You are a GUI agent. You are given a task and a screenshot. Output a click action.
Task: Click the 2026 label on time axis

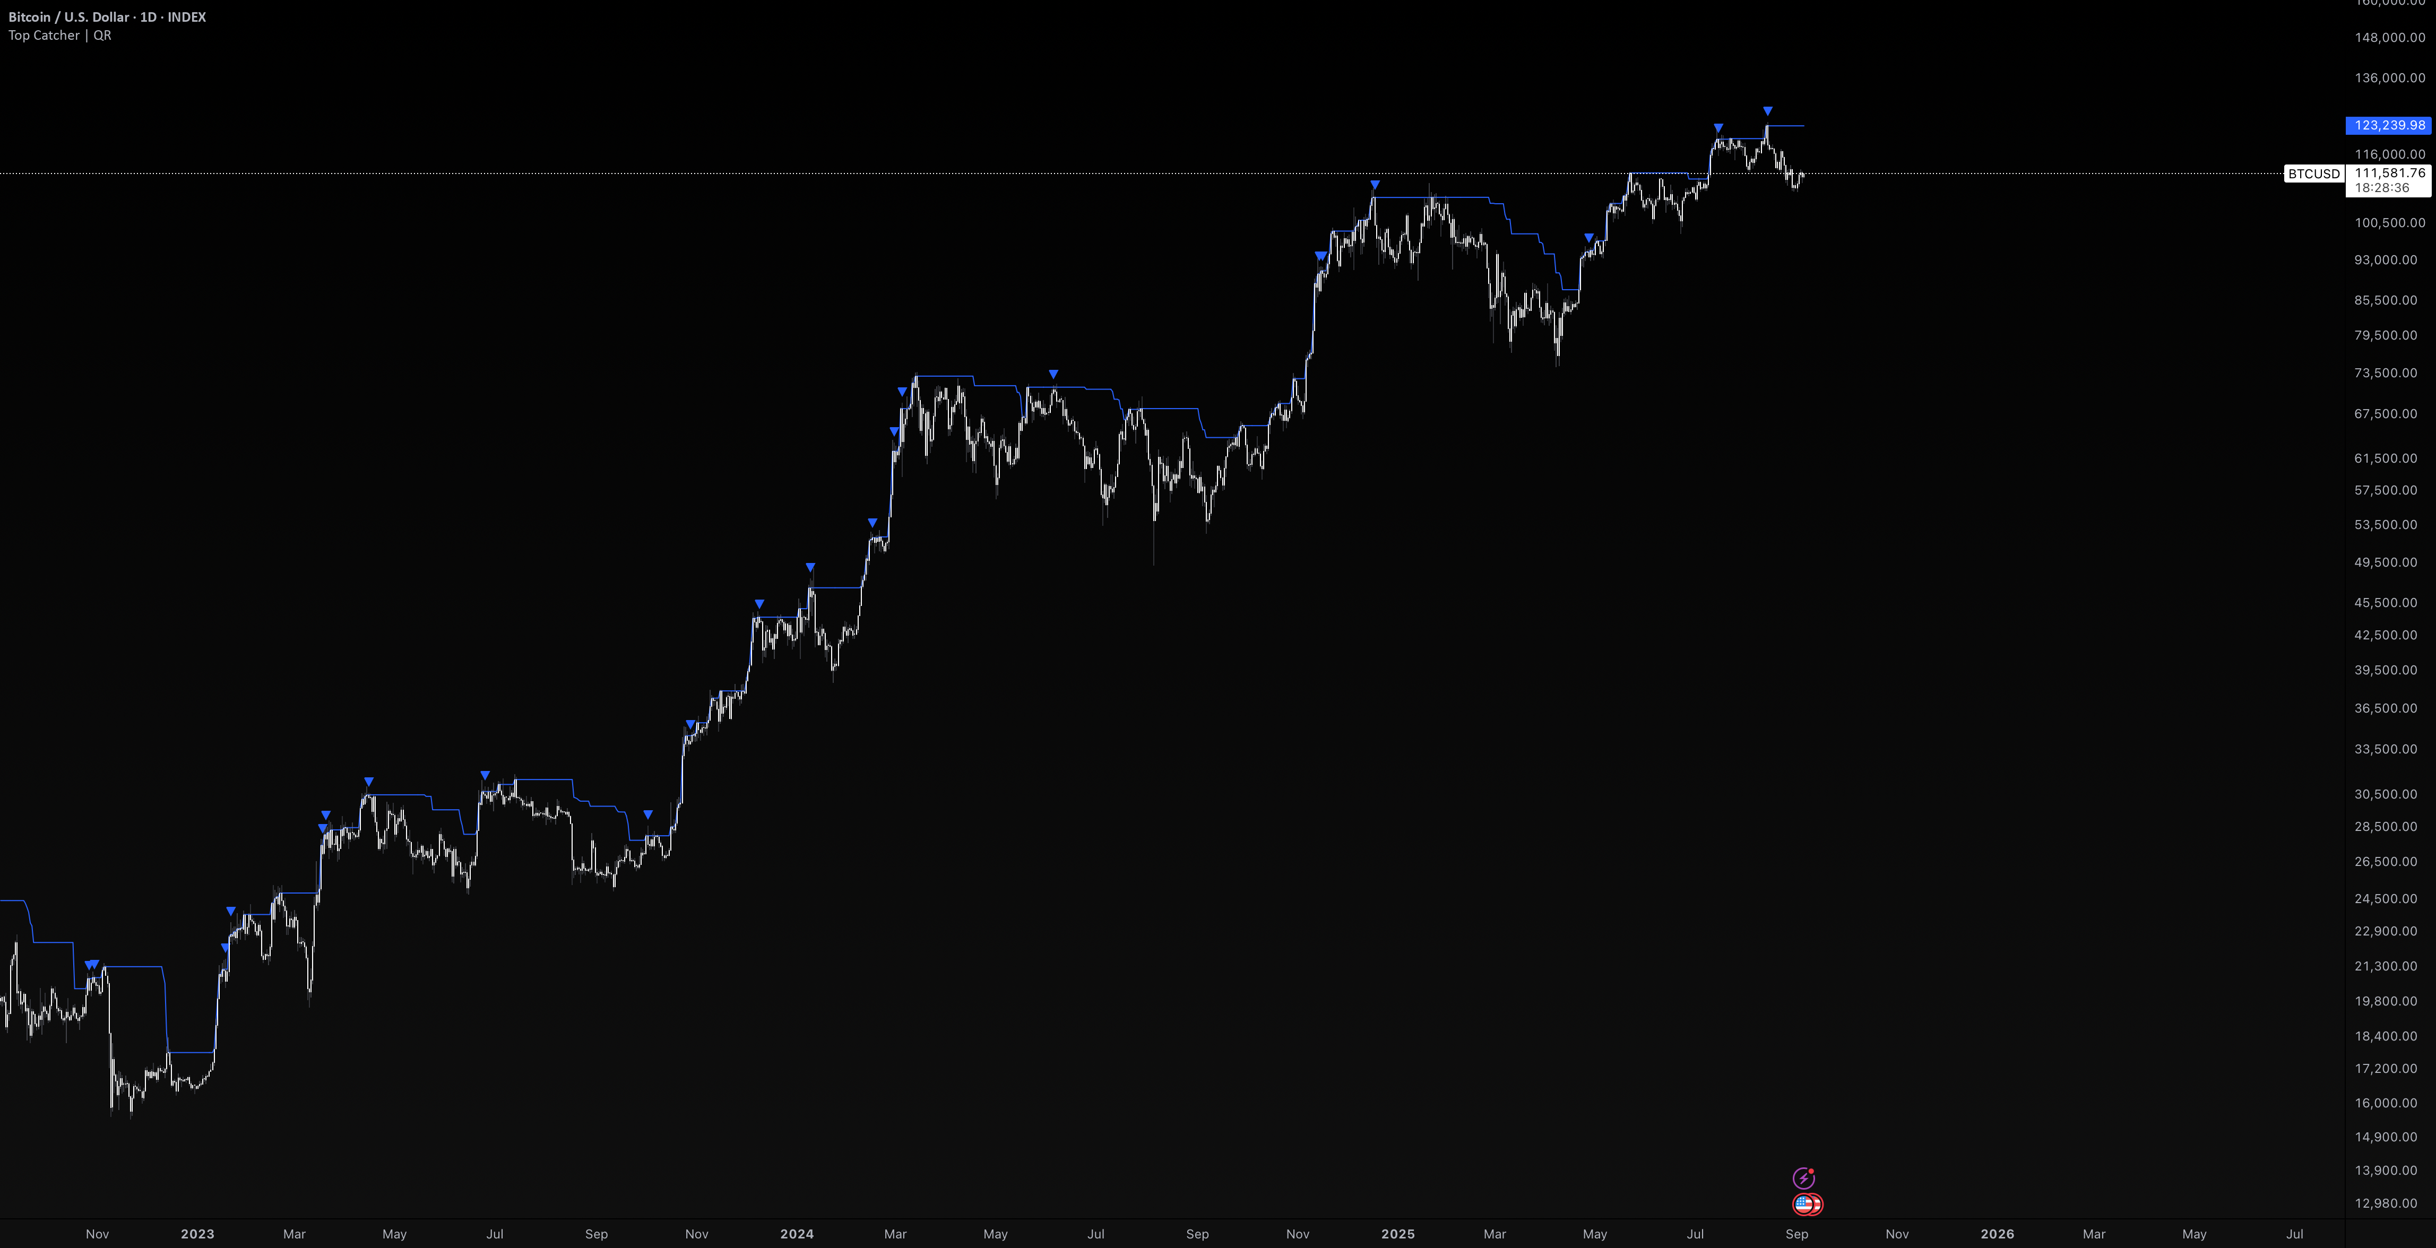[1997, 1234]
